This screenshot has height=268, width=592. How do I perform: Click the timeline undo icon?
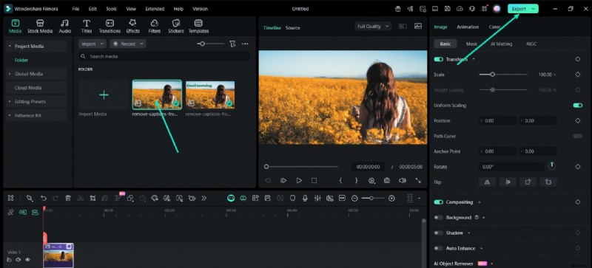pos(44,199)
